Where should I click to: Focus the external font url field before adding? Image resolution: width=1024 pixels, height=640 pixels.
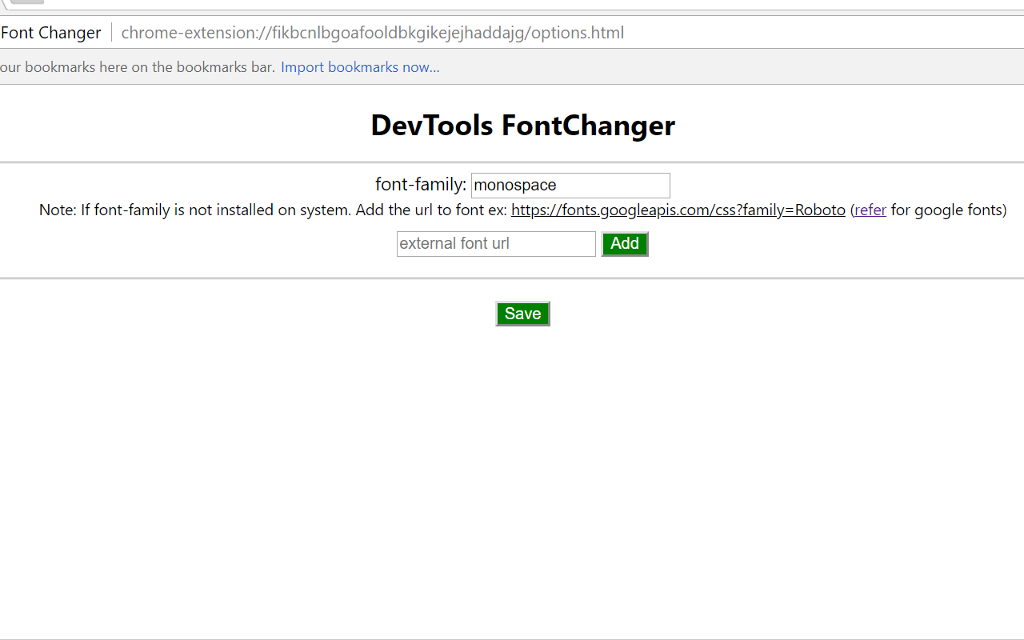pyautogui.click(x=495, y=243)
